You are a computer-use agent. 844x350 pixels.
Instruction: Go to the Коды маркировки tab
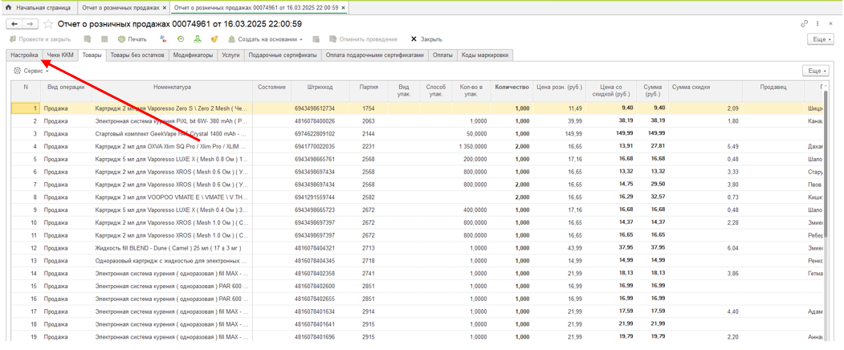(484, 55)
